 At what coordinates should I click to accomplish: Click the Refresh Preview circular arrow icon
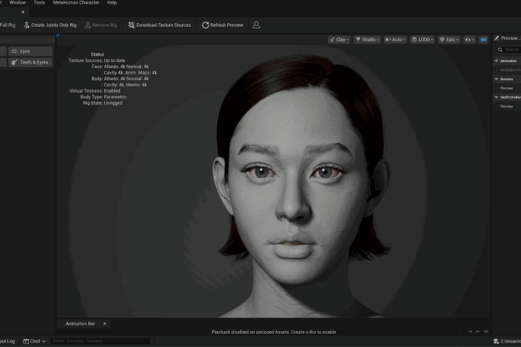point(206,25)
